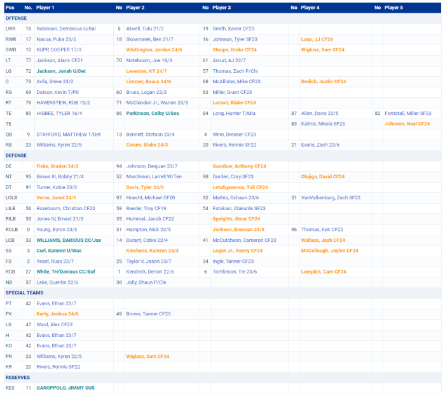Viewport: 445px width, 396px height.
Task: Open Miller Forristall under Player 5
Action: [407, 113]
